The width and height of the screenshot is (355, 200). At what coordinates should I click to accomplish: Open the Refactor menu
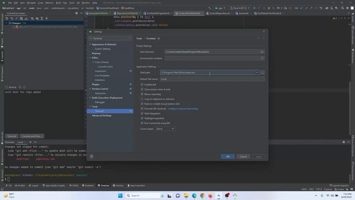tap(49, 3)
